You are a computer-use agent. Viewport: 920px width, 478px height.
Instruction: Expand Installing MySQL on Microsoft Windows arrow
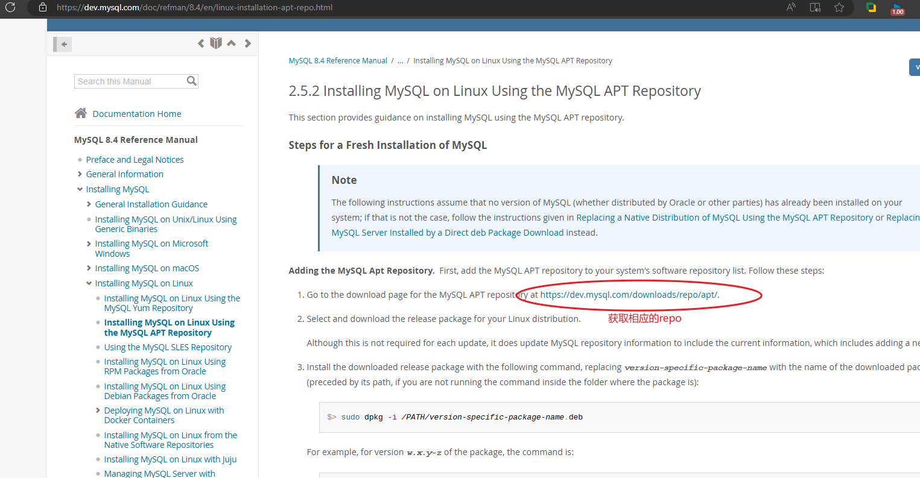89,244
